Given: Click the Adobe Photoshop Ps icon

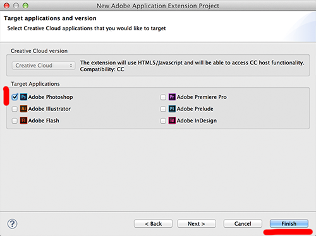Looking at the screenshot, I should (23, 97).
